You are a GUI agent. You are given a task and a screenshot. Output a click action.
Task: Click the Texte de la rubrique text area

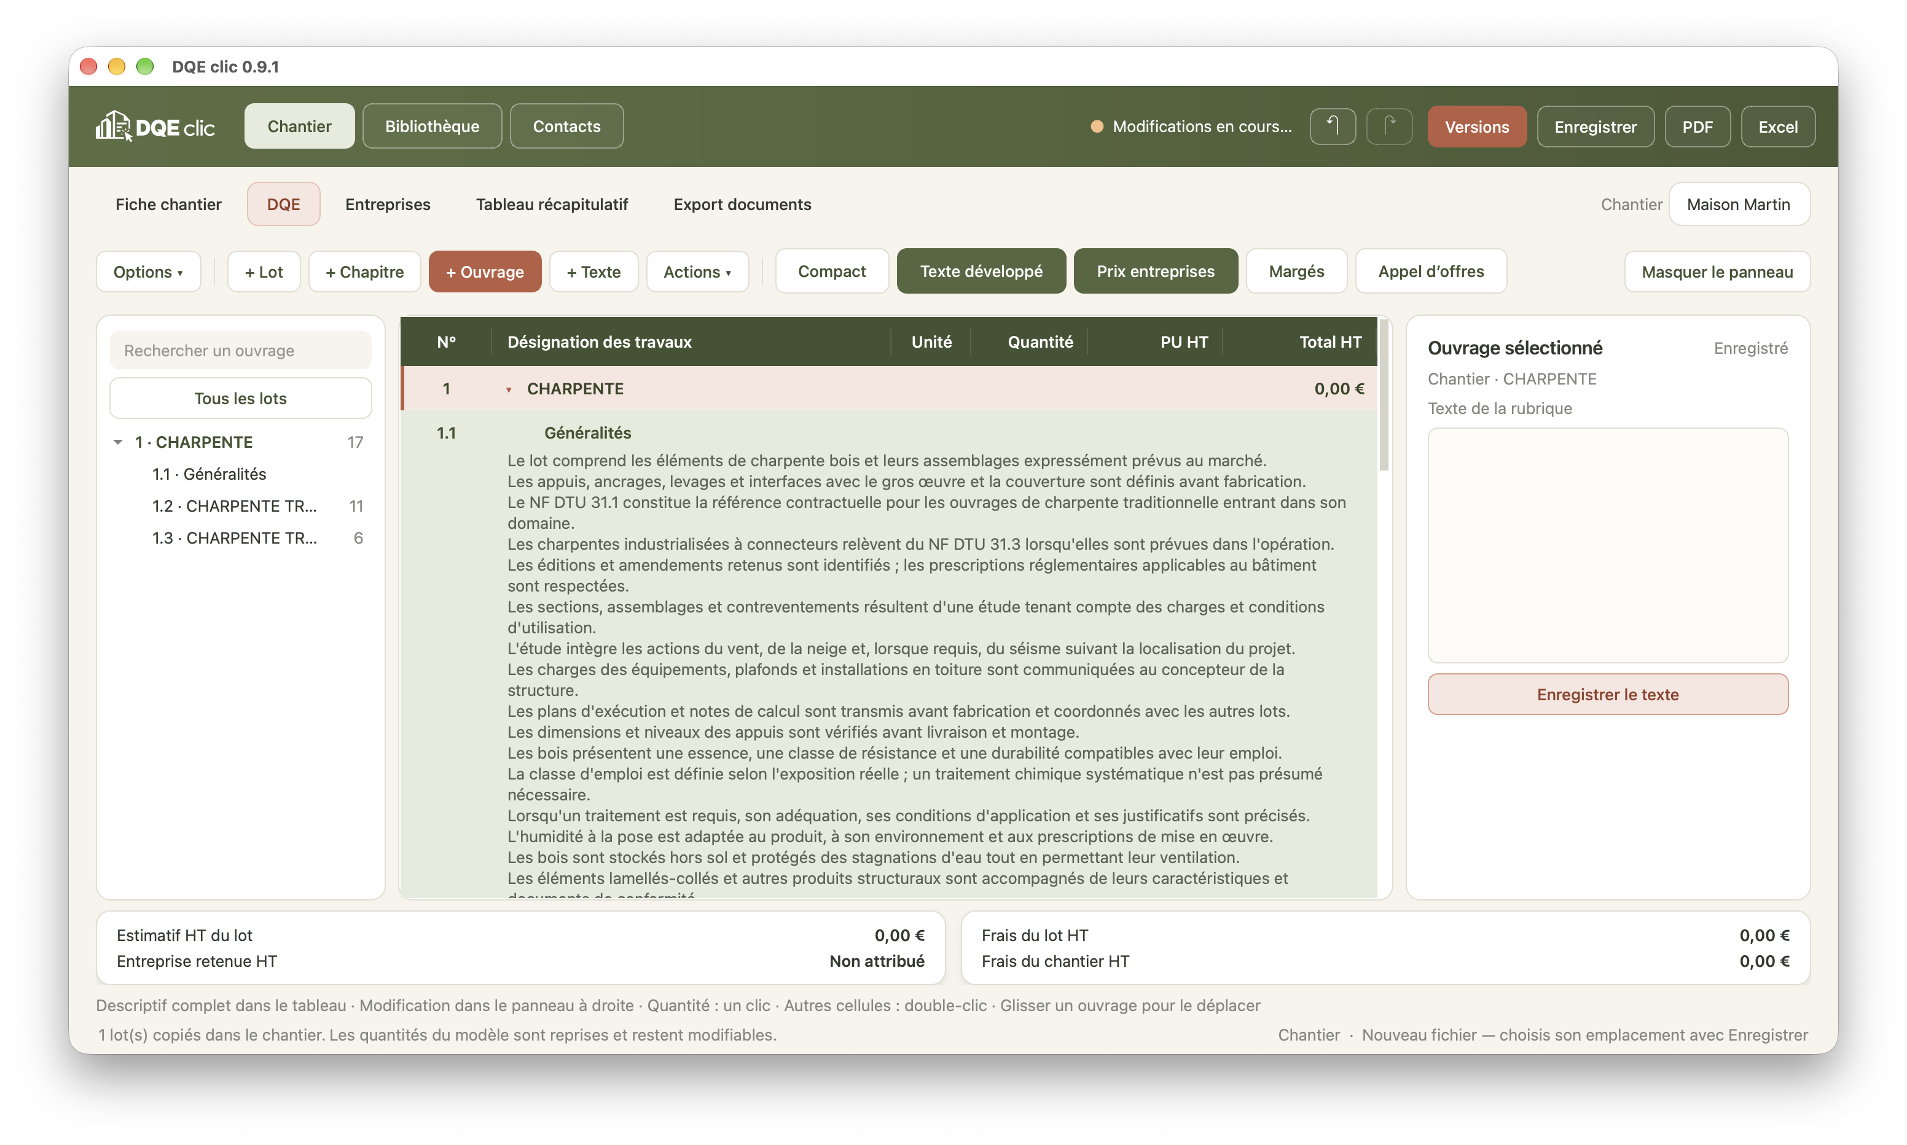(1608, 545)
